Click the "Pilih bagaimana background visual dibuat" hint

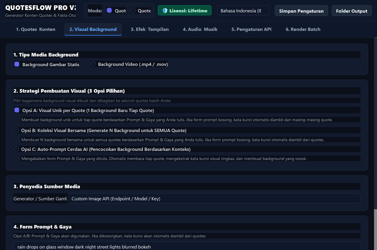(92, 101)
